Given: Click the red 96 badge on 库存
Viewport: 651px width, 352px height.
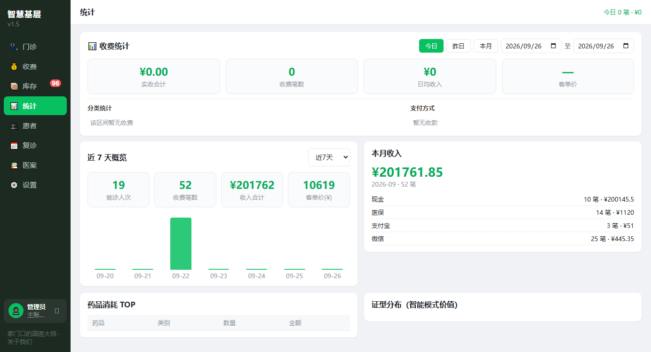Looking at the screenshot, I should (x=56, y=83).
